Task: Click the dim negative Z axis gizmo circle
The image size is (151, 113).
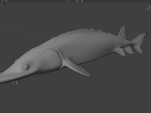Action: pyautogui.click(x=150, y=12)
